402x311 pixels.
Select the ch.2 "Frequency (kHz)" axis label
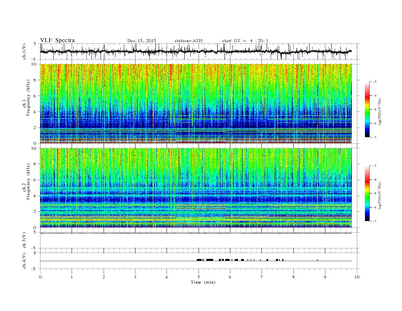click(28, 182)
